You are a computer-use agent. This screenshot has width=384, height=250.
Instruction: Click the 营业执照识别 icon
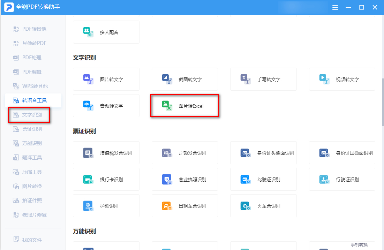click(167, 179)
